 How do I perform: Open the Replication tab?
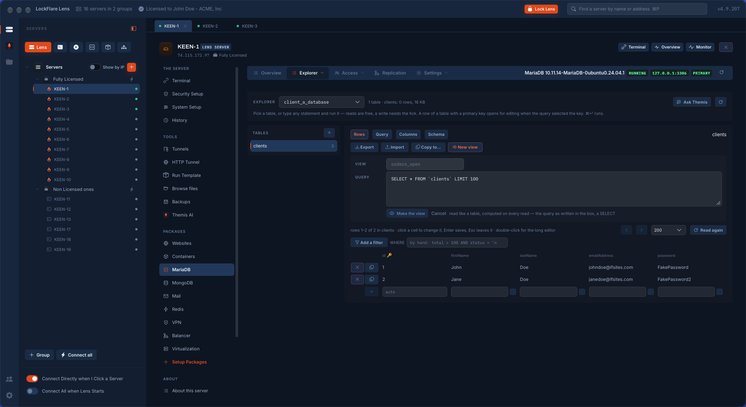pos(390,73)
